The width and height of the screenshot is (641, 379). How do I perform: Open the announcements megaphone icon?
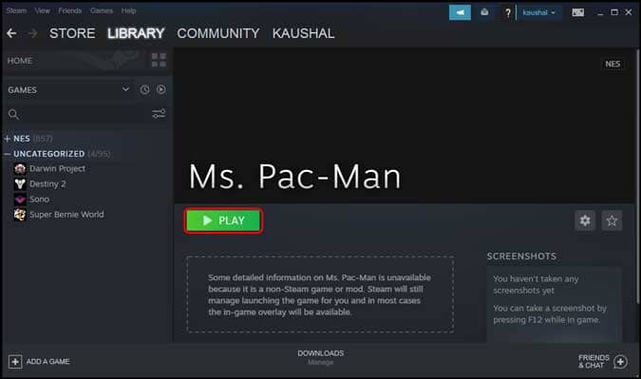tap(460, 12)
